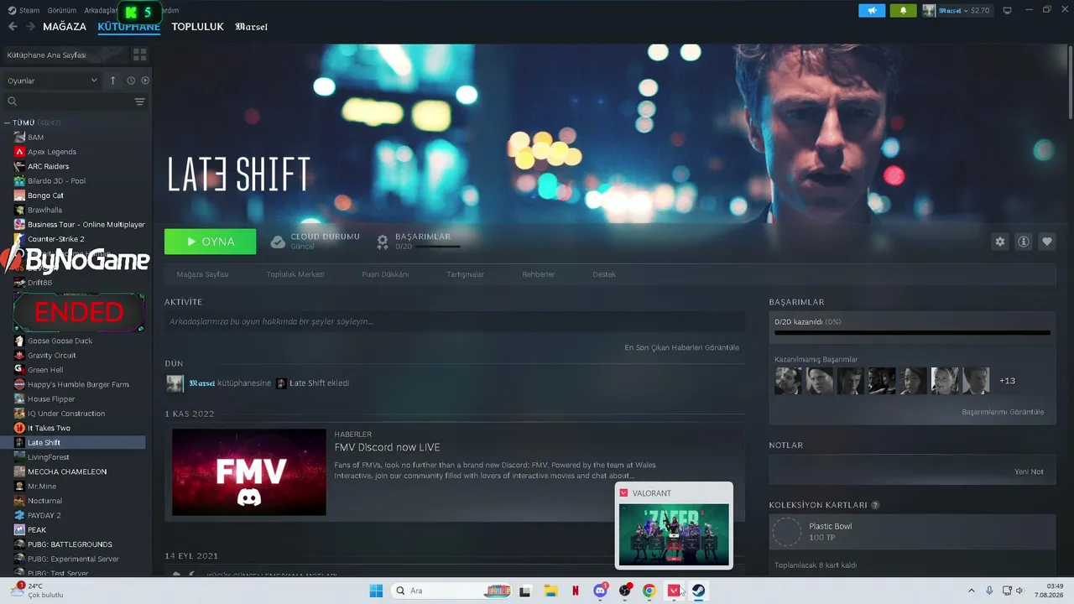Viewport: 1074px width, 604px height.
Task: Open Netflix from the taskbar
Action: point(576,591)
